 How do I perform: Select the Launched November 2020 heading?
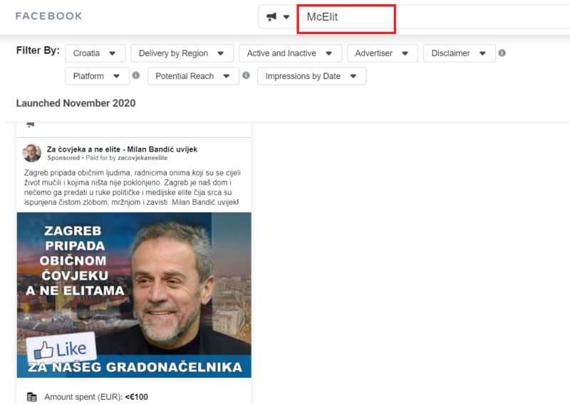76,103
